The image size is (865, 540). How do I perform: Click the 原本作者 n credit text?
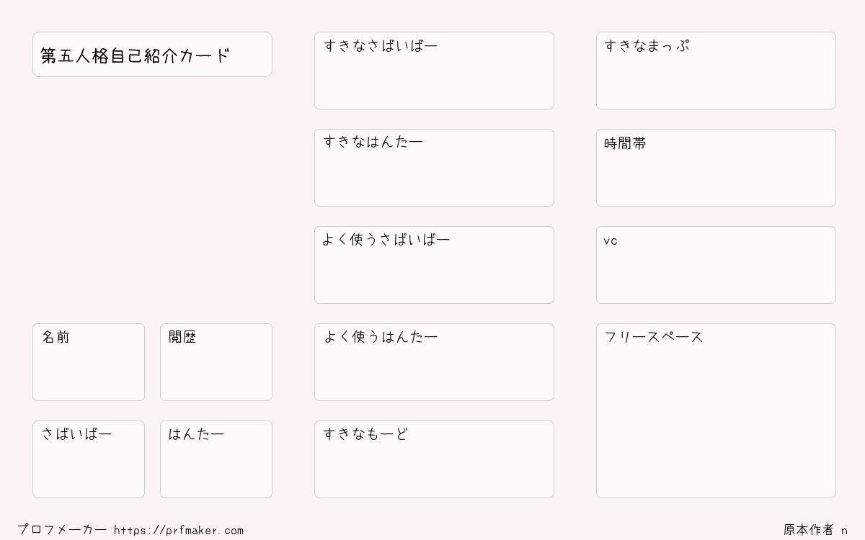click(816, 530)
